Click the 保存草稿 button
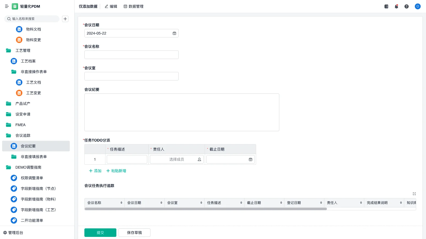This screenshot has width=426, height=239. pos(134,233)
